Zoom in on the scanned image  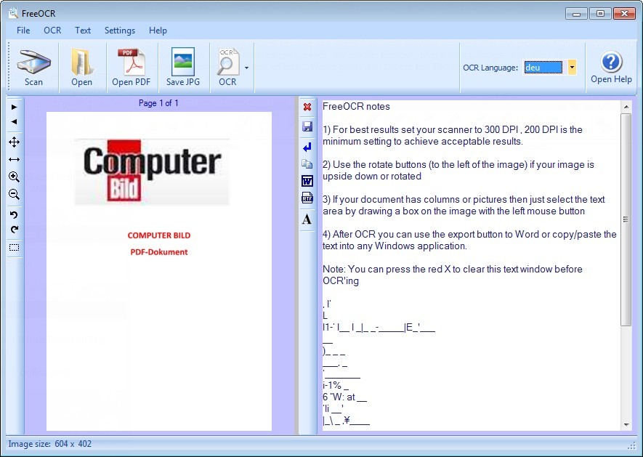[x=14, y=177]
